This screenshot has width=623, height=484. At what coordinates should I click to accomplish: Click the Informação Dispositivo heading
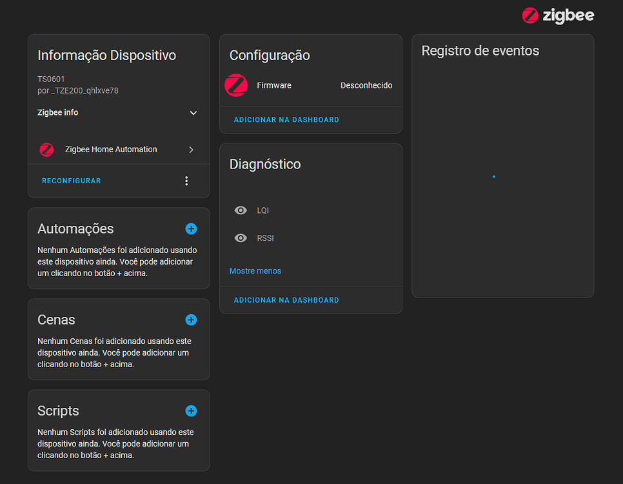click(106, 55)
